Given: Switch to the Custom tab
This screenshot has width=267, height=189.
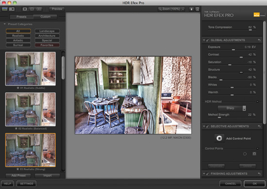Looking at the screenshot, I should click(x=45, y=17).
